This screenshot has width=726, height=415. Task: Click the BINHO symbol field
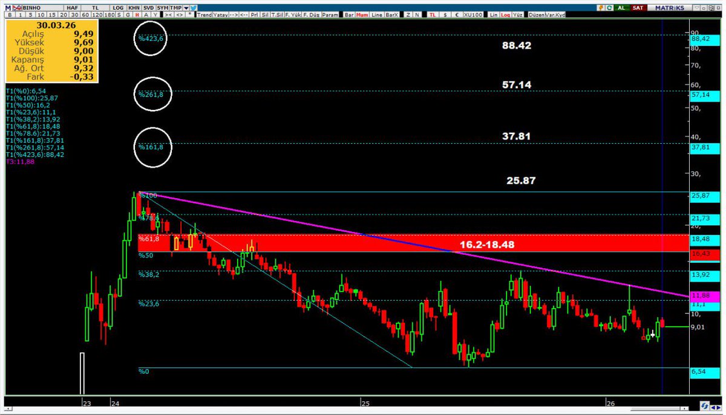click(x=43, y=7)
